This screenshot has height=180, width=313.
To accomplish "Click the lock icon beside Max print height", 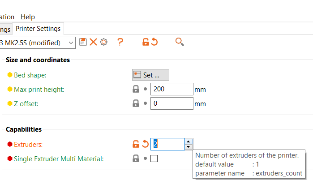I will tap(136, 89).
